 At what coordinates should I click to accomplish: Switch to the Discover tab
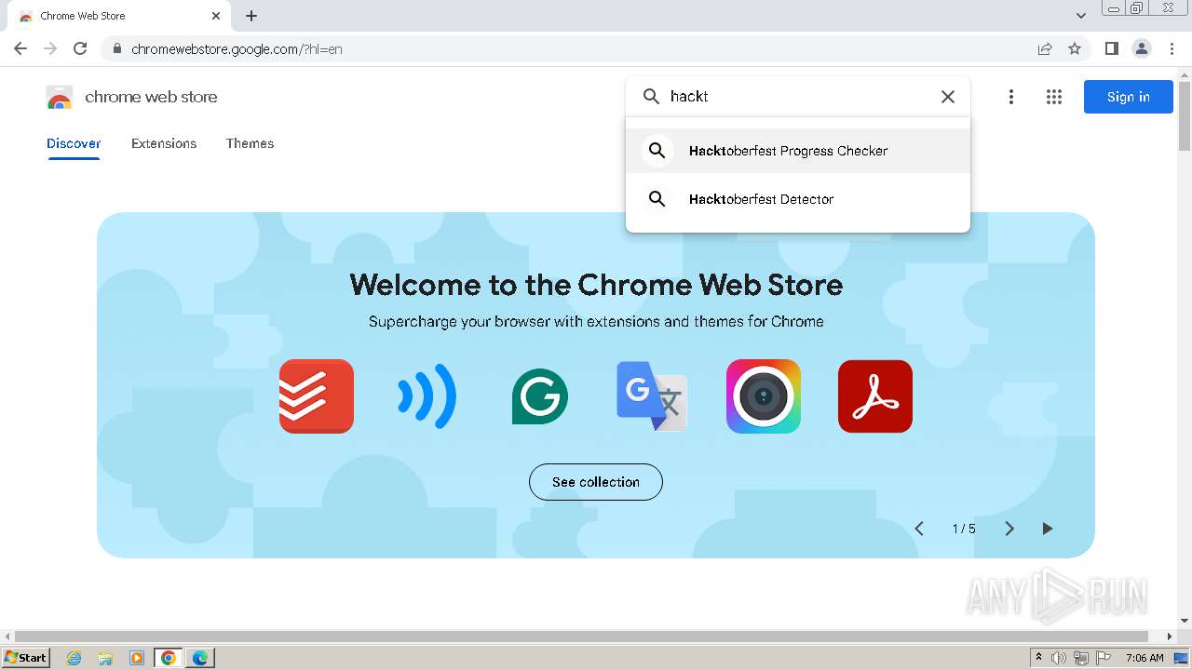pos(74,143)
